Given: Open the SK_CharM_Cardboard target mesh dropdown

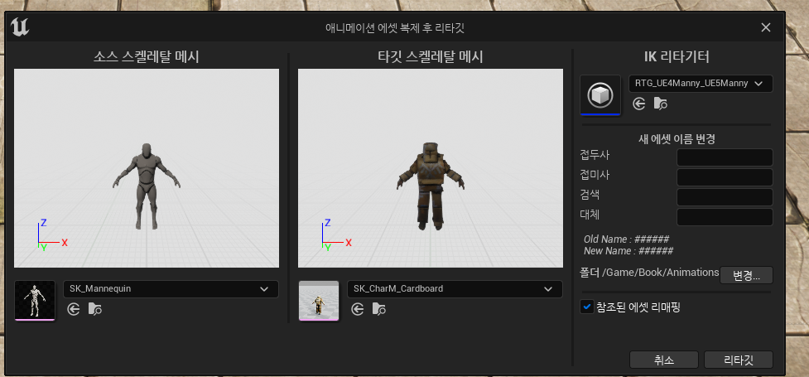Looking at the screenshot, I should coord(455,289).
